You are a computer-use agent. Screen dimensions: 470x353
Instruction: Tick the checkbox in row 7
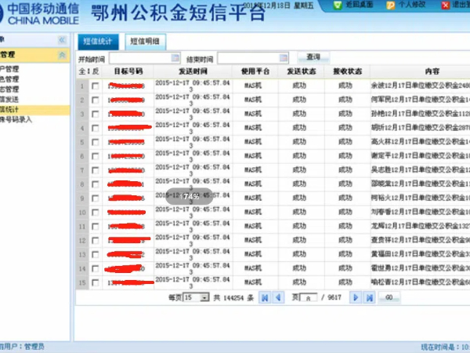tap(96, 170)
